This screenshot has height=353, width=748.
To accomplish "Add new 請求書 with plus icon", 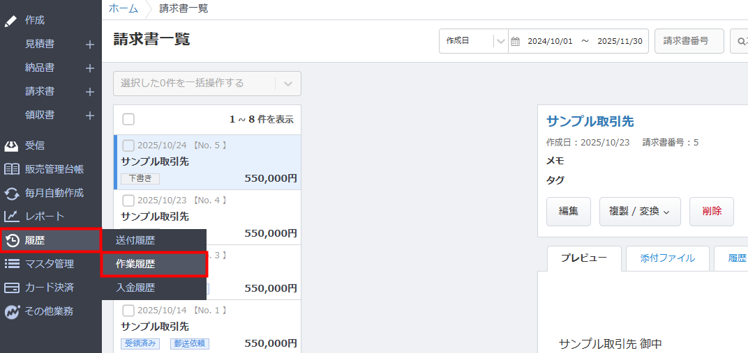I will pyautogui.click(x=89, y=92).
